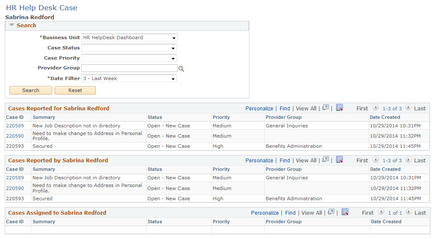Sort Cases Reported for by Date Created header
The image size is (436, 239).
[385, 117]
